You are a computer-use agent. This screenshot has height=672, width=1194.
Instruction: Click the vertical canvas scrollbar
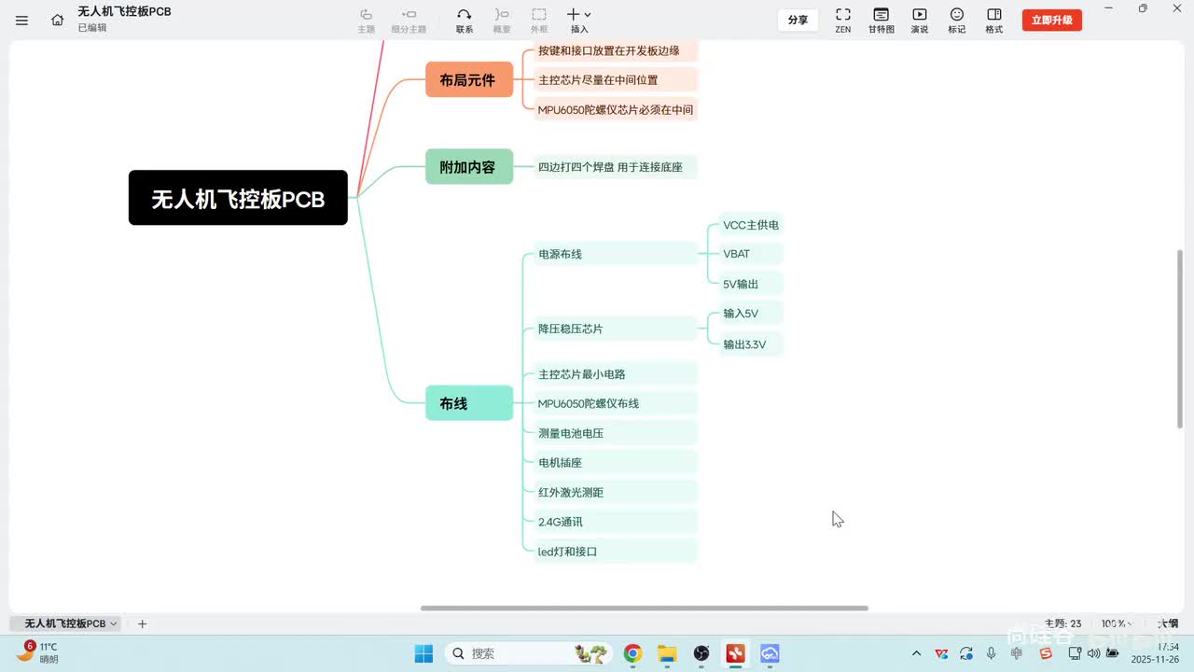[x=1181, y=338]
